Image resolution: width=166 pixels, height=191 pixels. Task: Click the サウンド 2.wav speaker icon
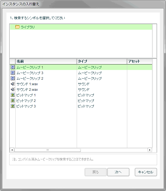tap(13, 89)
